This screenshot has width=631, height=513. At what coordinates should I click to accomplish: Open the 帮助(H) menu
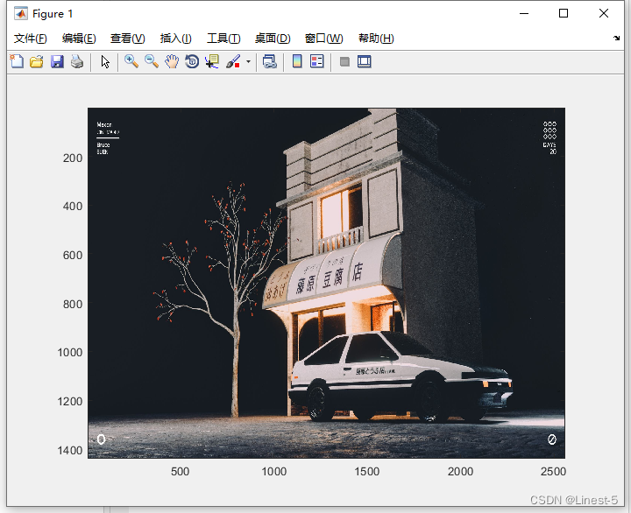pos(376,39)
